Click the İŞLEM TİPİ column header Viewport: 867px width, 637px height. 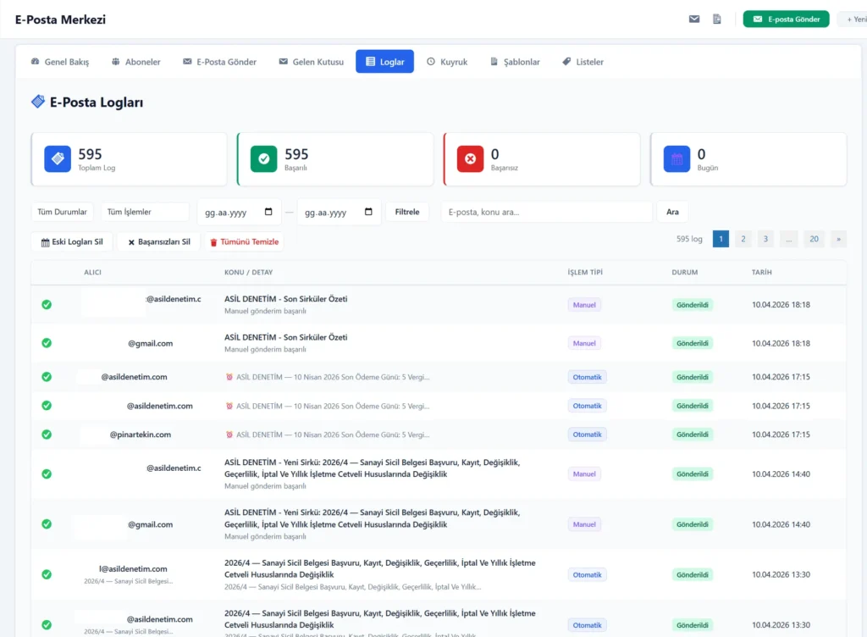pos(585,272)
